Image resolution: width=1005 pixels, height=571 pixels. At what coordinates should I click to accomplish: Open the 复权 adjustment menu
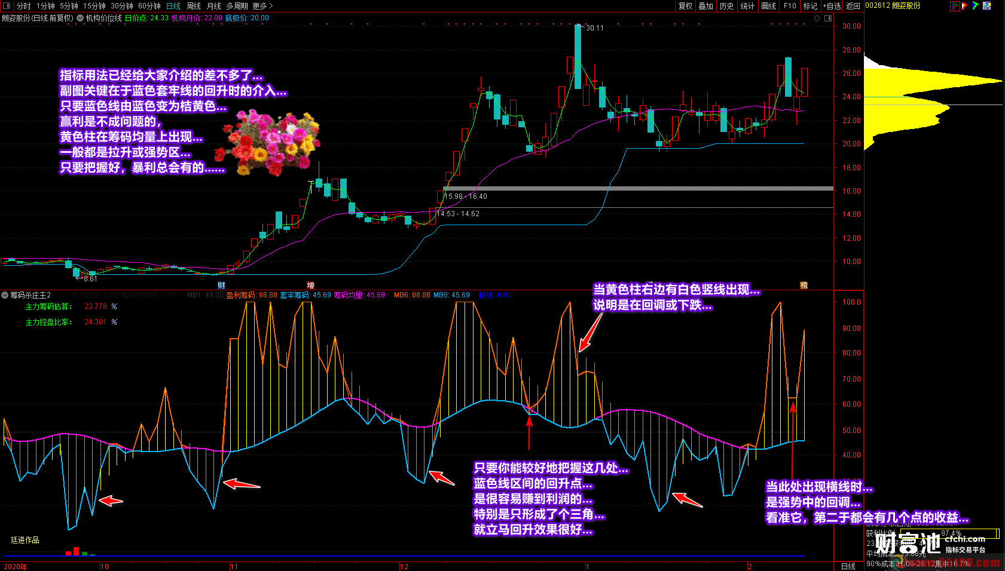pyautogui.click(x=685, y=6)
